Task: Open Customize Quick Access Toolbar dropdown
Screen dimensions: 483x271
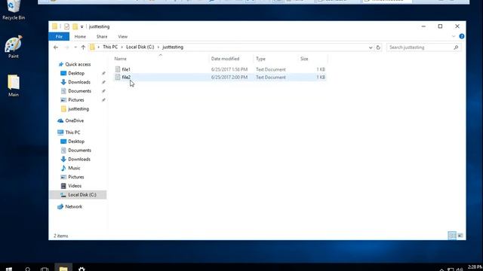Action: click(82, 27)
